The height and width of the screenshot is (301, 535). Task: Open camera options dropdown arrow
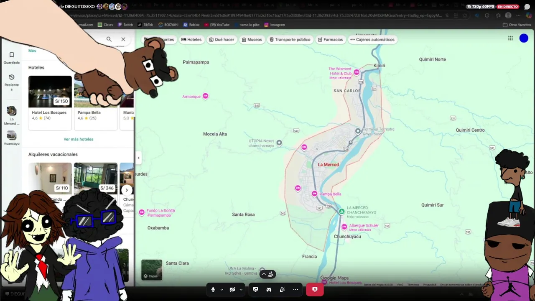(241, 289)
